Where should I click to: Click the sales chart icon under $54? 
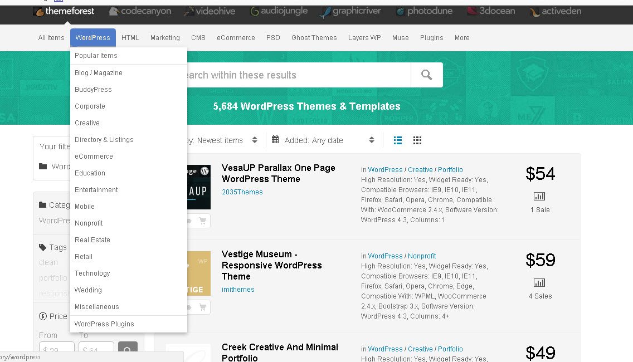coord(539,197)
